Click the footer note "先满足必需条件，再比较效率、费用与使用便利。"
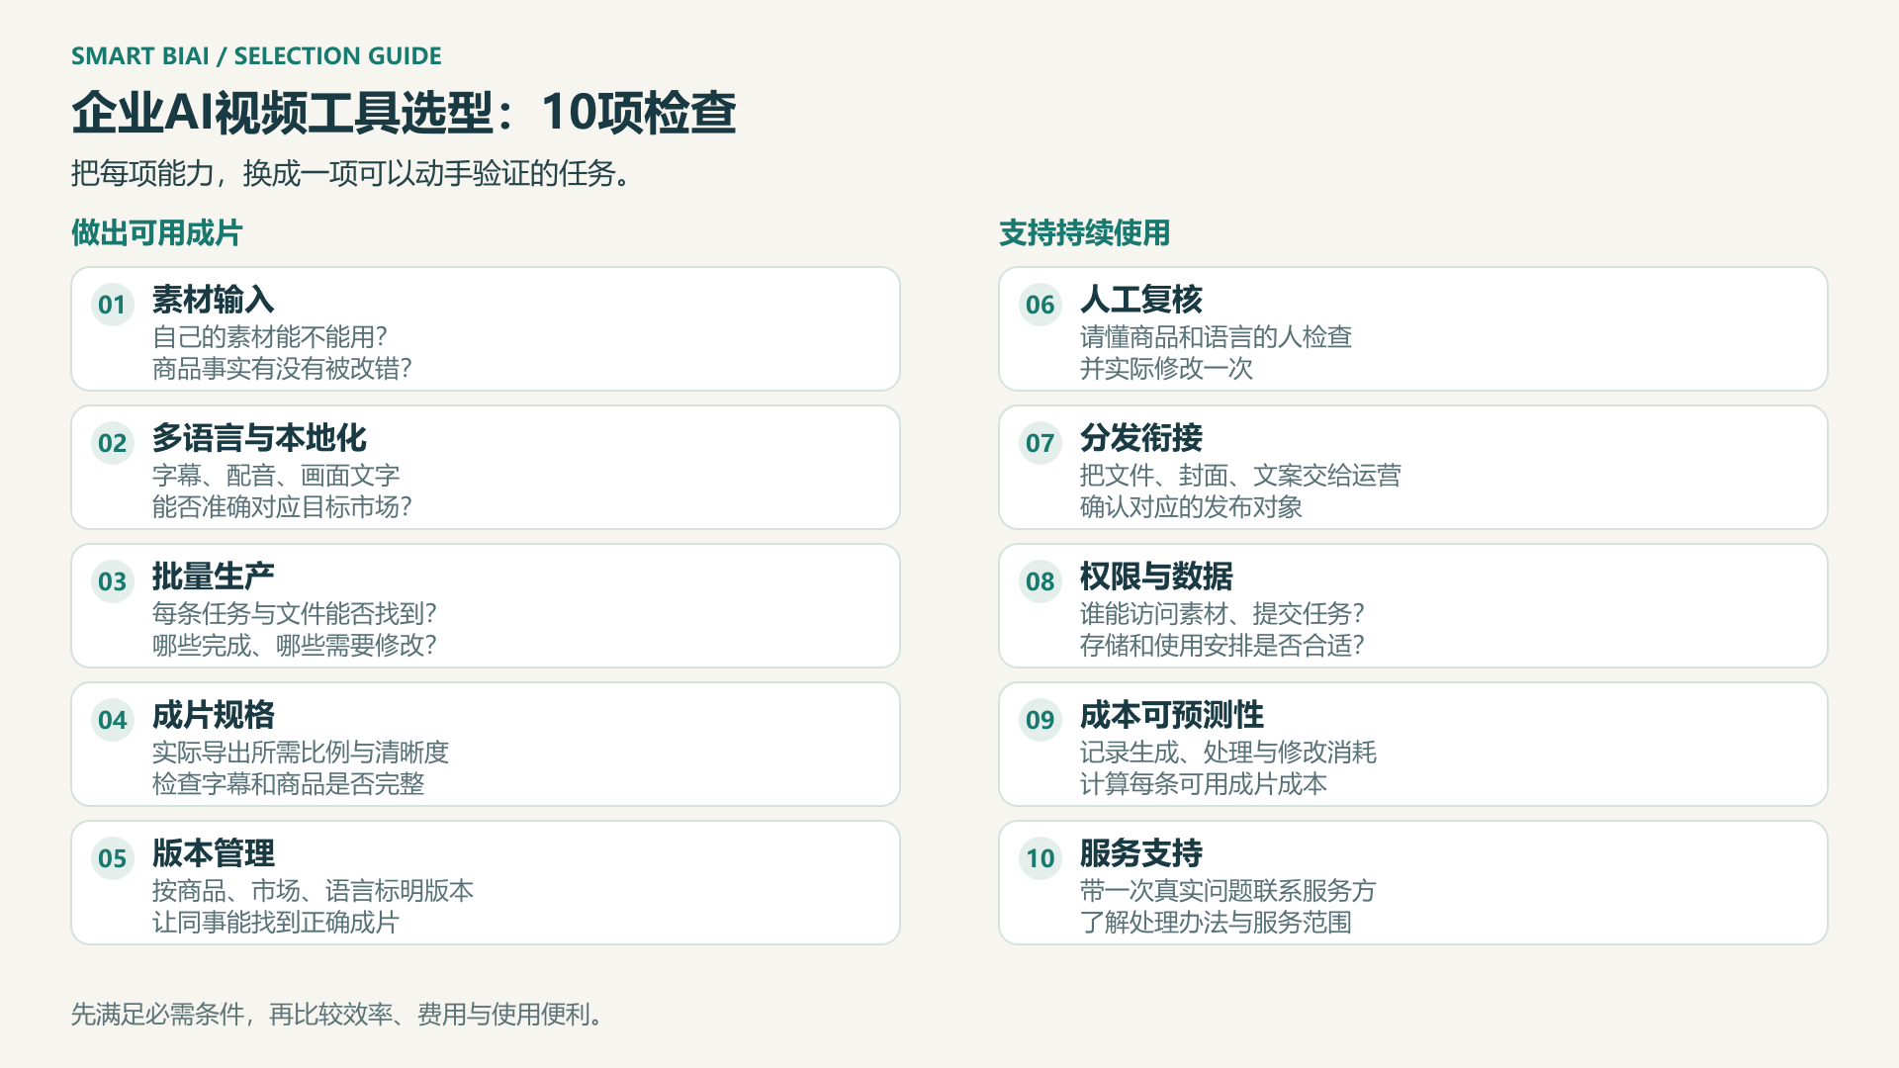1899x1068 pixels. click(338, 1015)
